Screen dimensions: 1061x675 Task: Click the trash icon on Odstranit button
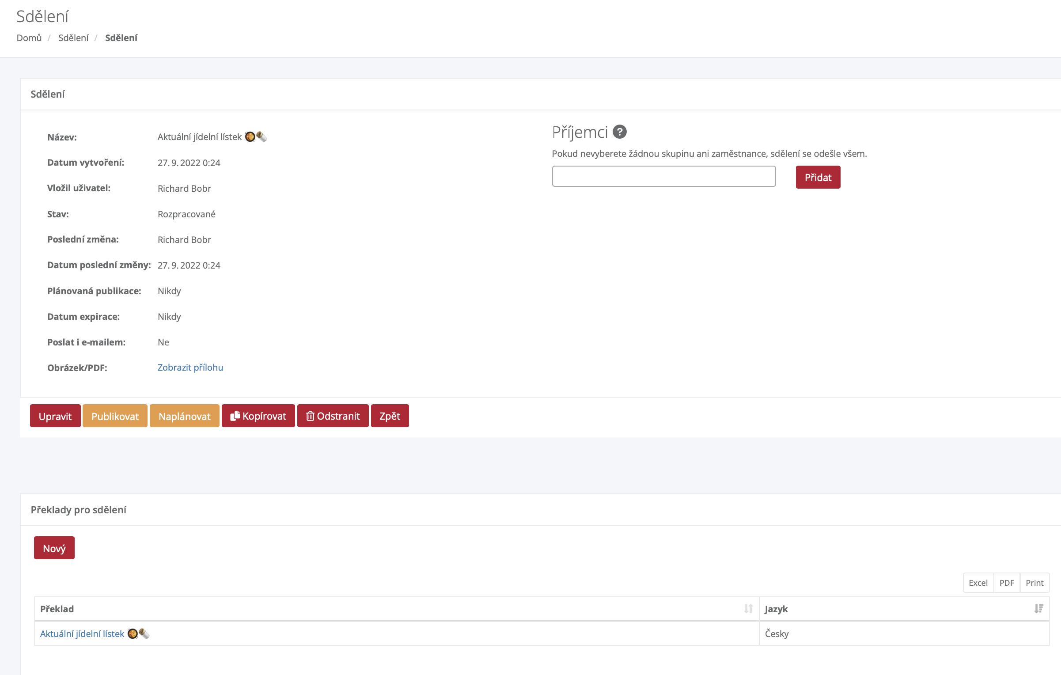(310, 416)
